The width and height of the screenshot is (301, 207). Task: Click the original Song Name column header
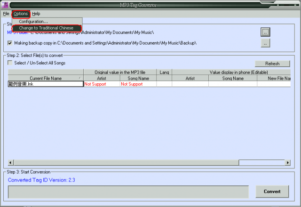click(138, 78)
